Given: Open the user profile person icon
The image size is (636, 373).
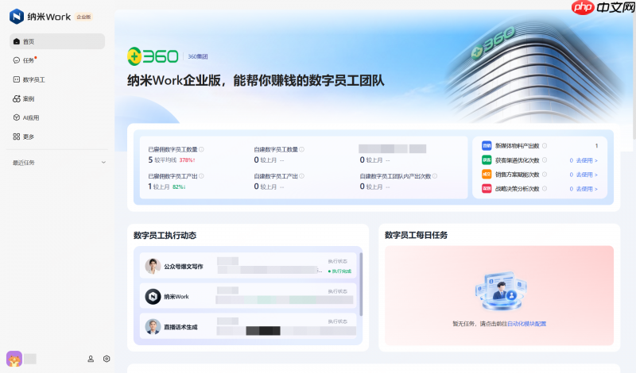Looking at the screenshot, I should pyautogui.click(x=91, y=359).
